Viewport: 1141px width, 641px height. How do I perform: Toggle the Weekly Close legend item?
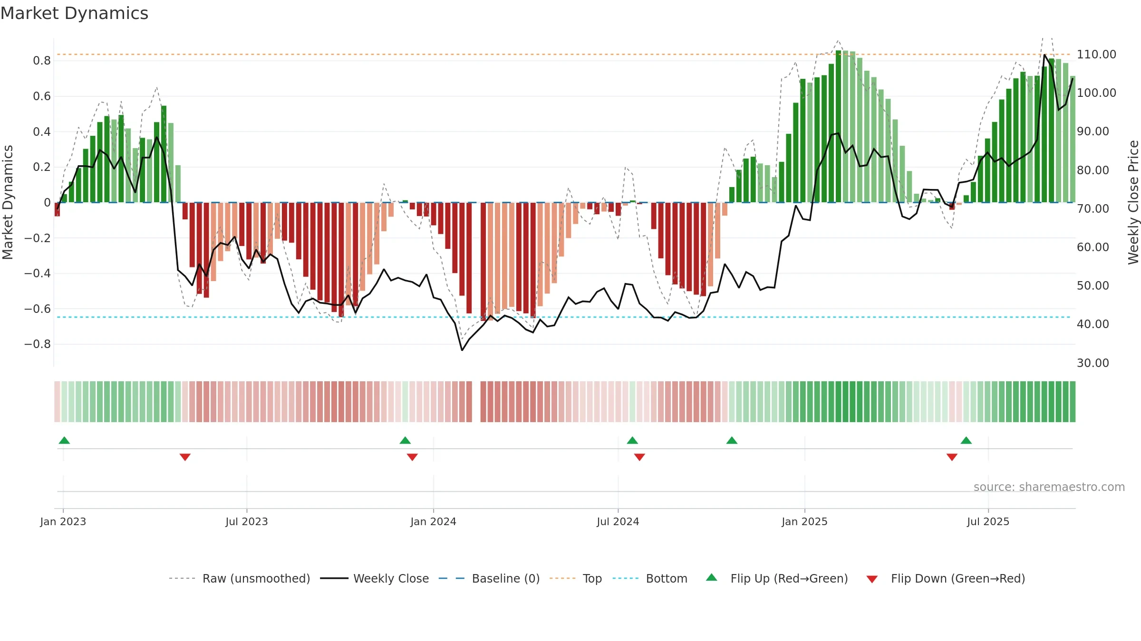coord(374,578)
